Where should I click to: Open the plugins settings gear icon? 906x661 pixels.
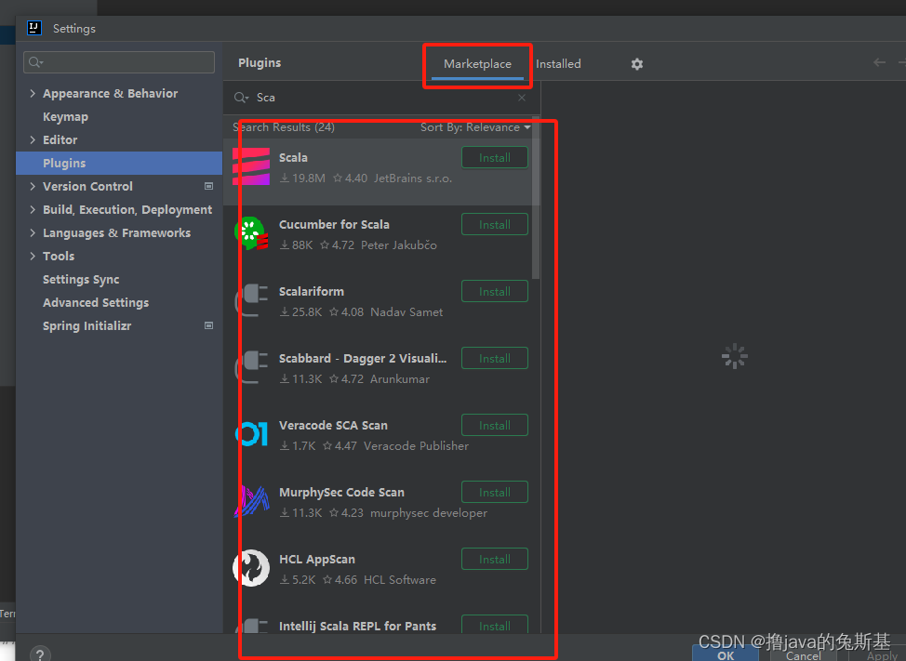[x=637, y=64]
